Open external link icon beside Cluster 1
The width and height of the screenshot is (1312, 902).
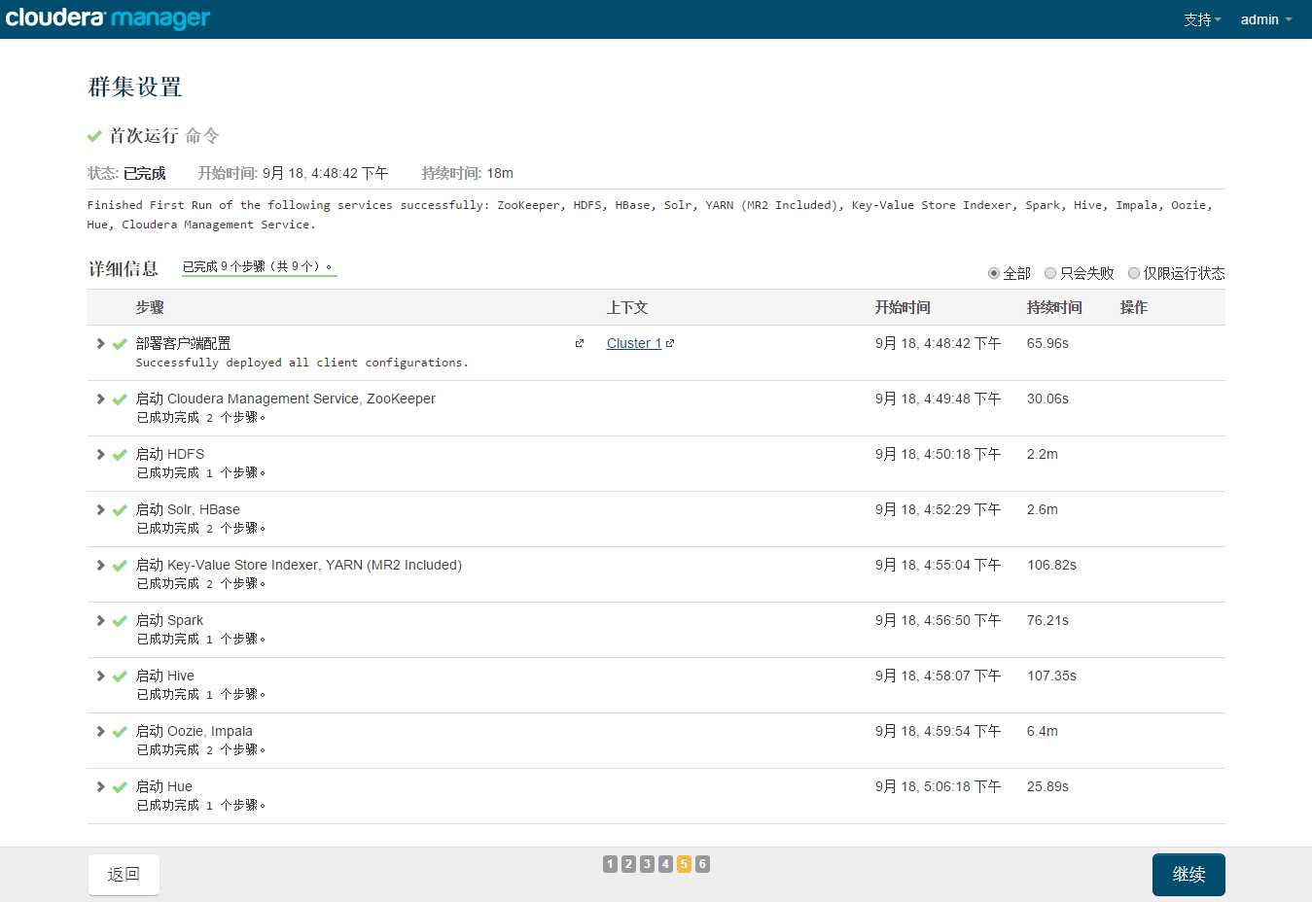pos(670,343)
